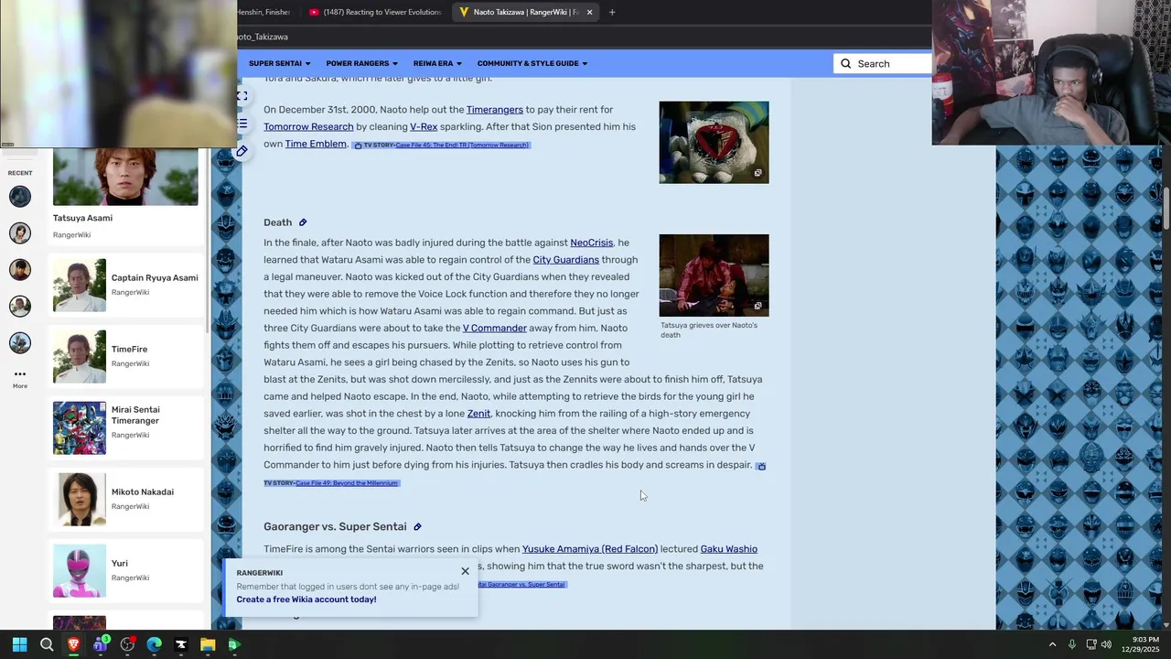Enlarge the Time Emblem image via corner icon
Viewport: 1171px width, 659px height.
(757, 173)
